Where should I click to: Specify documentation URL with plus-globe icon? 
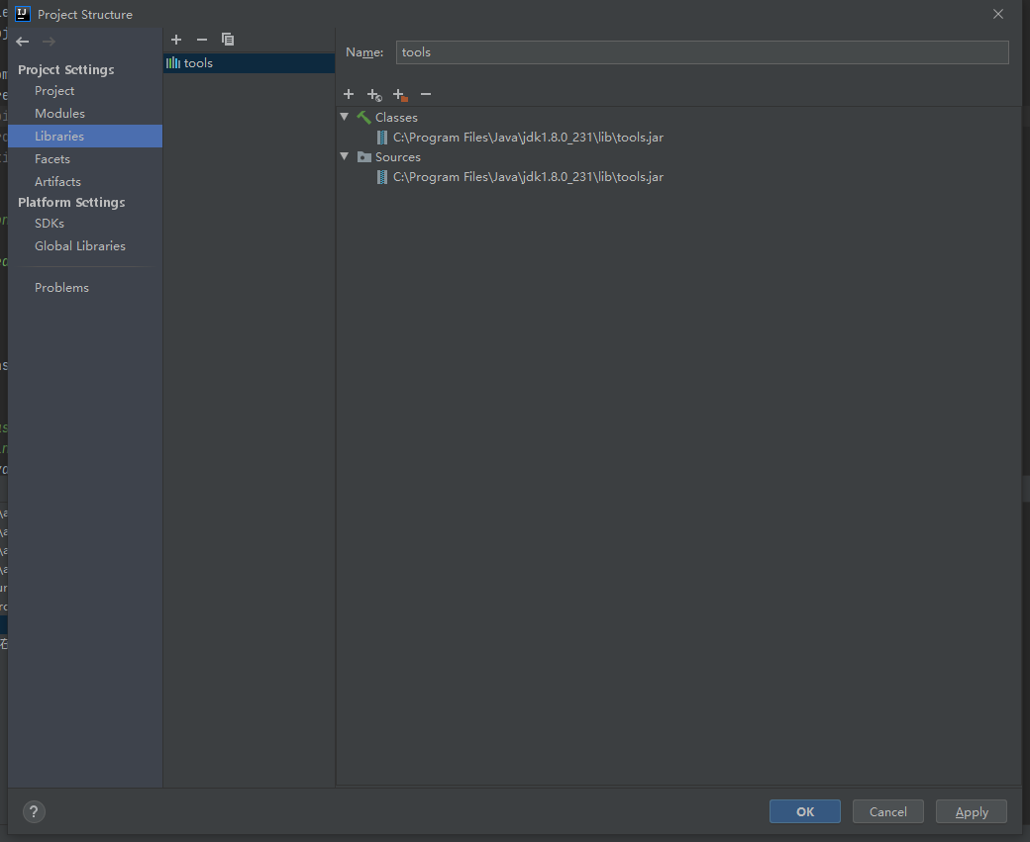pos(374,95)
